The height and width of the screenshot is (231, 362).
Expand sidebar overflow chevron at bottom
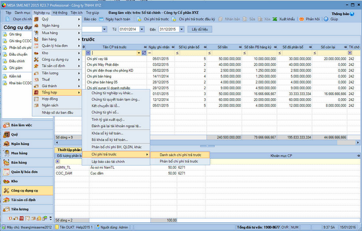point(51,218)
